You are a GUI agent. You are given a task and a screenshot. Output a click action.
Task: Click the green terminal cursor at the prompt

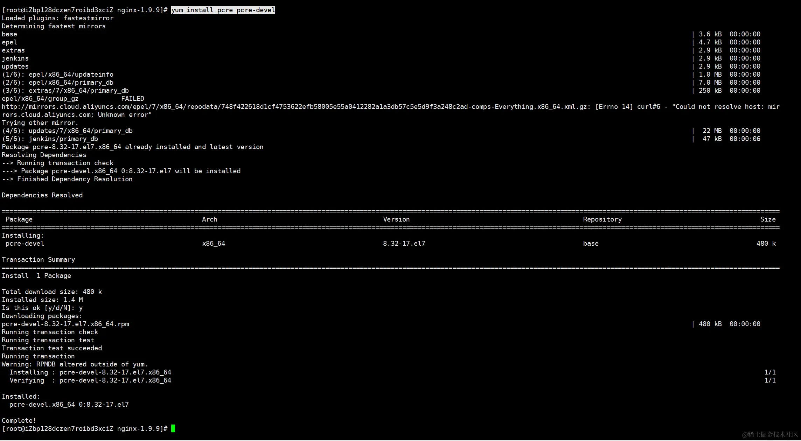(173, 429)
